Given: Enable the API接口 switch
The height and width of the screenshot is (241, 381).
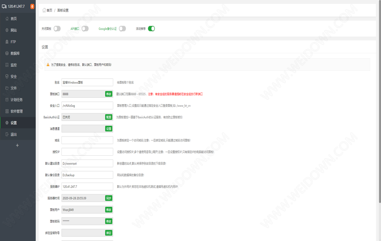Looking at the screenshot, I should tap(85, 28).
